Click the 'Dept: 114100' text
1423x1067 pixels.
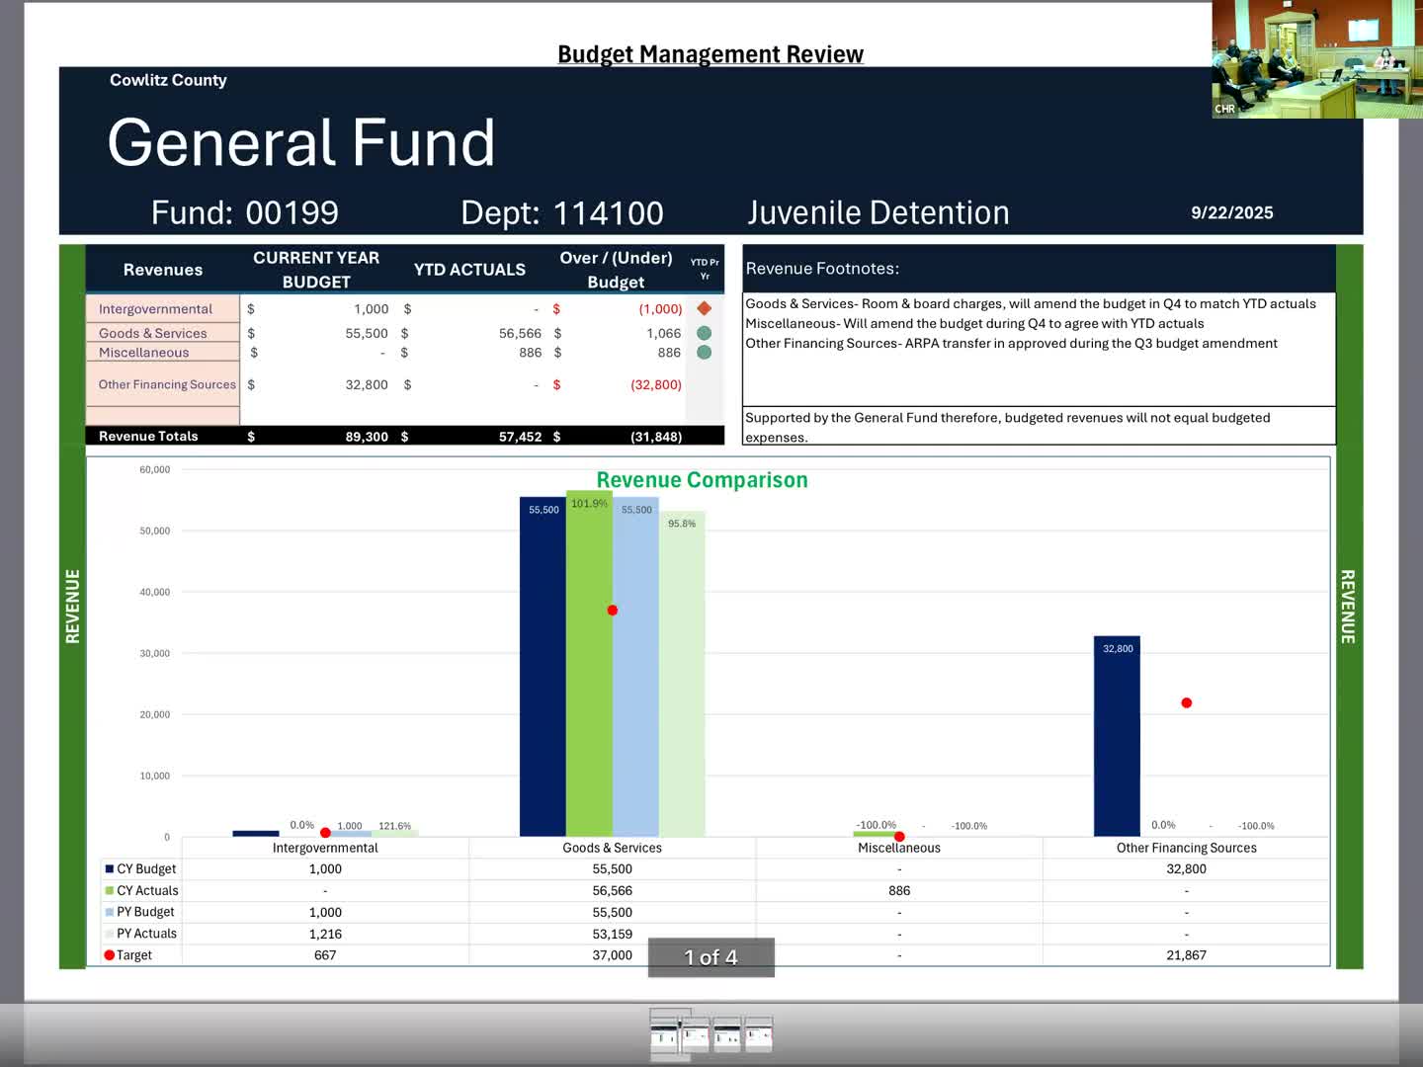(562, 212)
